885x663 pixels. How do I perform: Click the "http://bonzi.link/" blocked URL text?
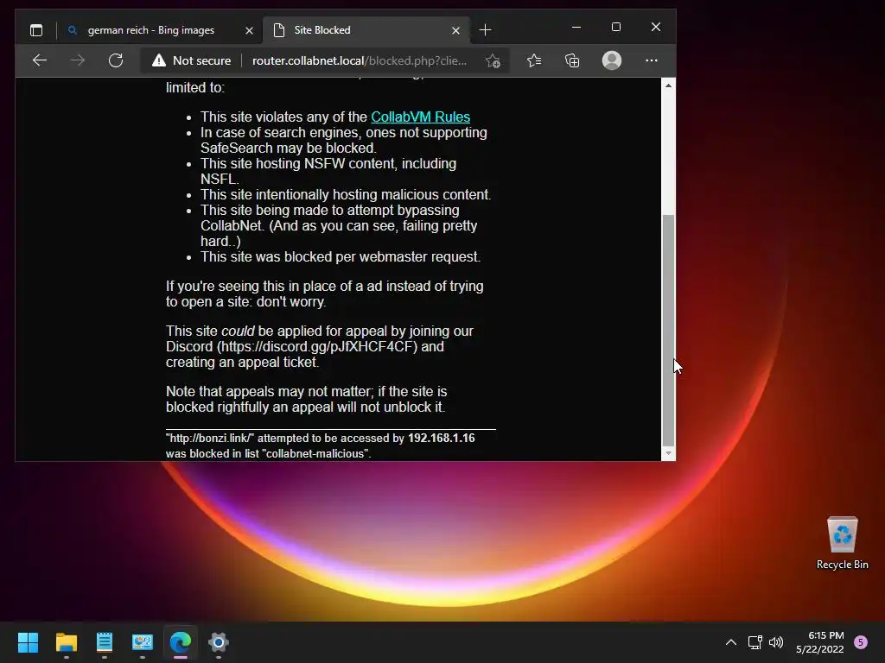click(x=210, y=438)
